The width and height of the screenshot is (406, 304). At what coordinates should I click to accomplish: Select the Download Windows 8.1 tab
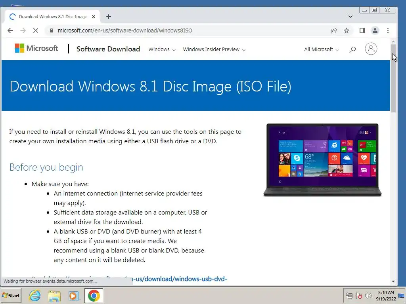click(x=53, y=17)
